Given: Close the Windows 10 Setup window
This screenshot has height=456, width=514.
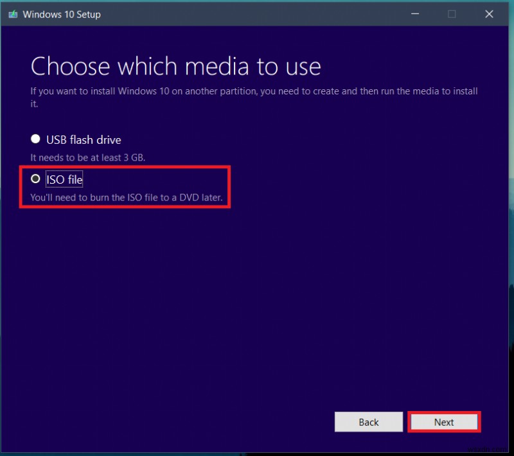Looking at the screenshot, I should tap(489, 13).
